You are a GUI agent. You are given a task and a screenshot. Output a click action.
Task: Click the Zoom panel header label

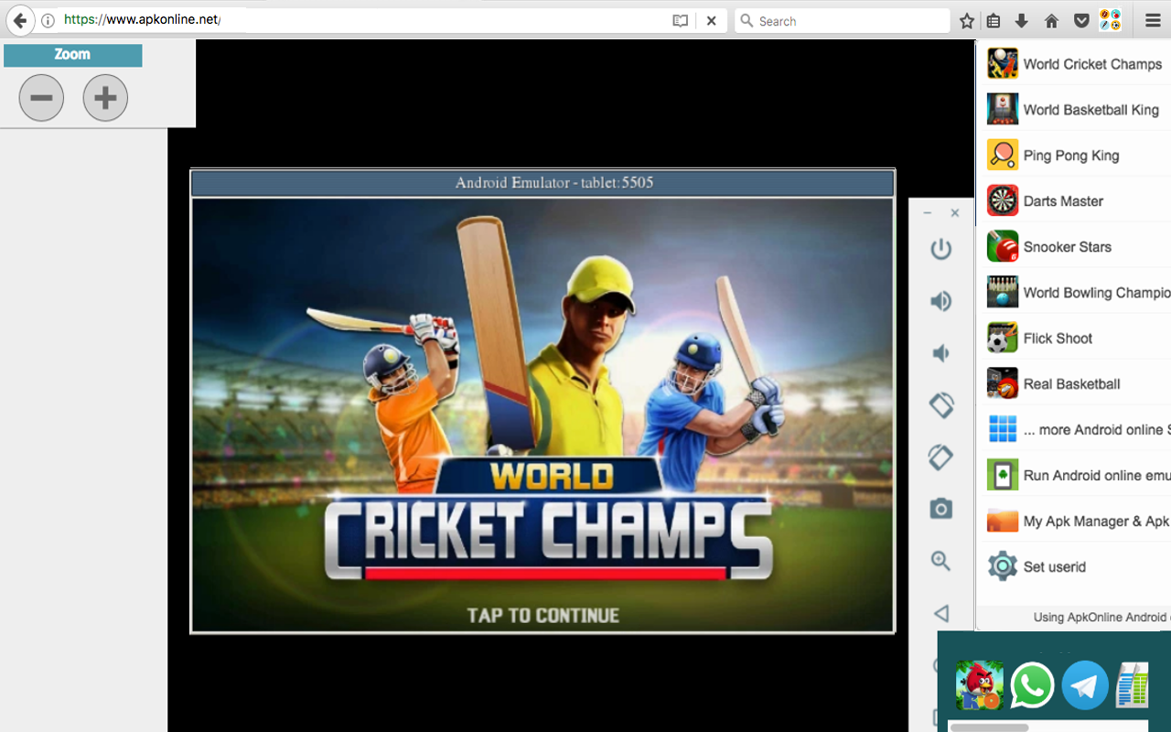72,55
